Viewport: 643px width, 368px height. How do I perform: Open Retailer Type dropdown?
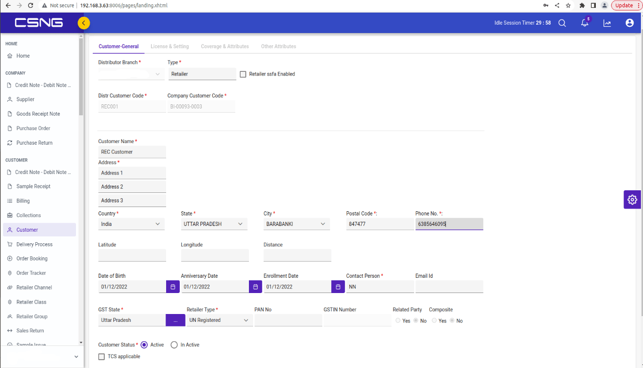[220, 320]
